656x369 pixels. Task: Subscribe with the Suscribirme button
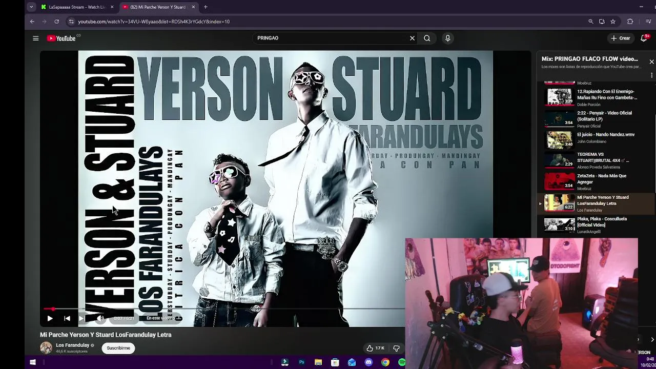point(118,348)
